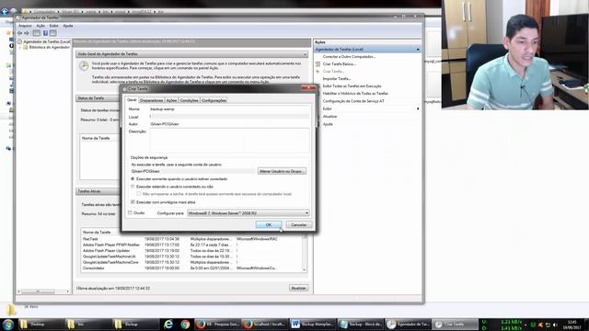Click into the Descrição text area
Image resolution: width=589 pixels, height=331 pixels.
[x=229, y=141]
